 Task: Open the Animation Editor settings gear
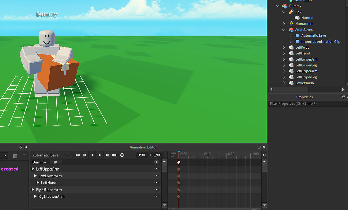[264, 155]
